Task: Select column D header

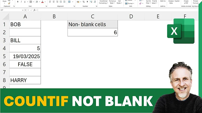Action: [x=131, y=17]
